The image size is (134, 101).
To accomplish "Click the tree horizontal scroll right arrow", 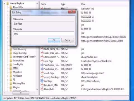I will click(x=34, y=93).
